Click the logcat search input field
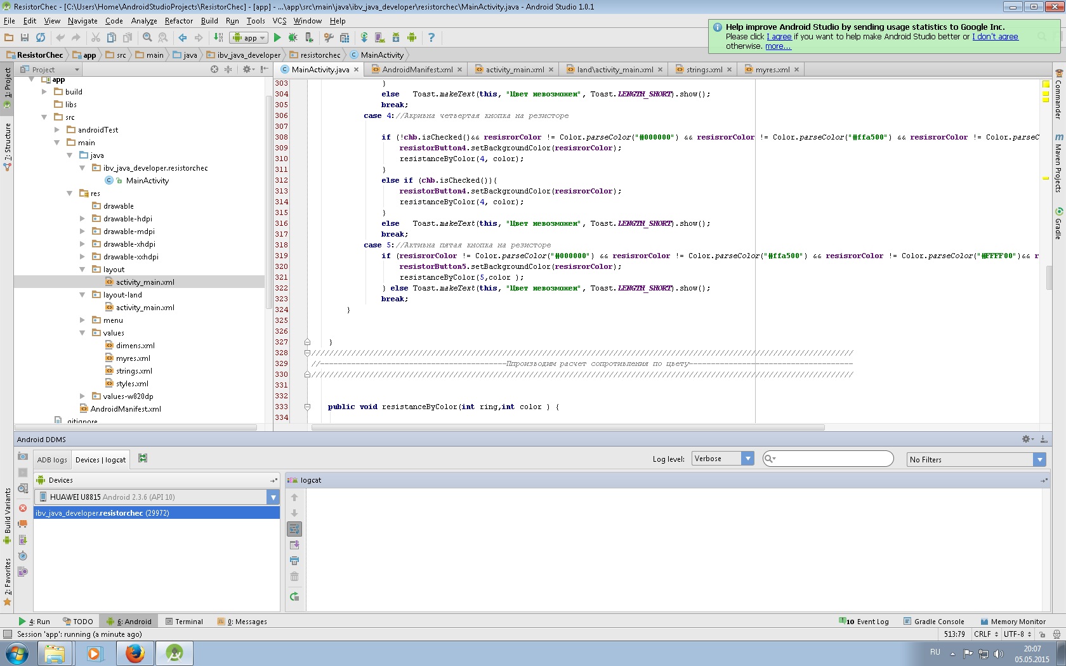The width and height of the screenshot is (1066, 666). [828, 459]
